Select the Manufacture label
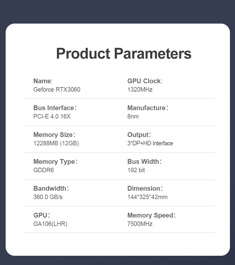The image size is (235, 265). point(148,108)
